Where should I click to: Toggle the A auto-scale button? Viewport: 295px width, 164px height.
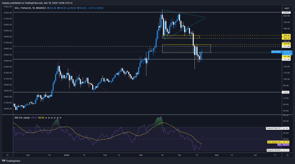pos(287,155)
